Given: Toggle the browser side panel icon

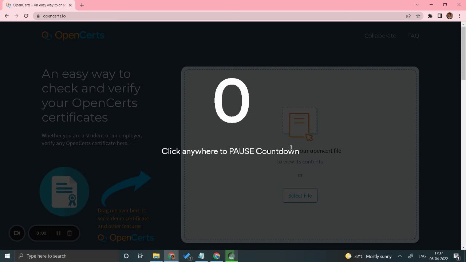Looking at the screenshot, I should click(440, 16).
